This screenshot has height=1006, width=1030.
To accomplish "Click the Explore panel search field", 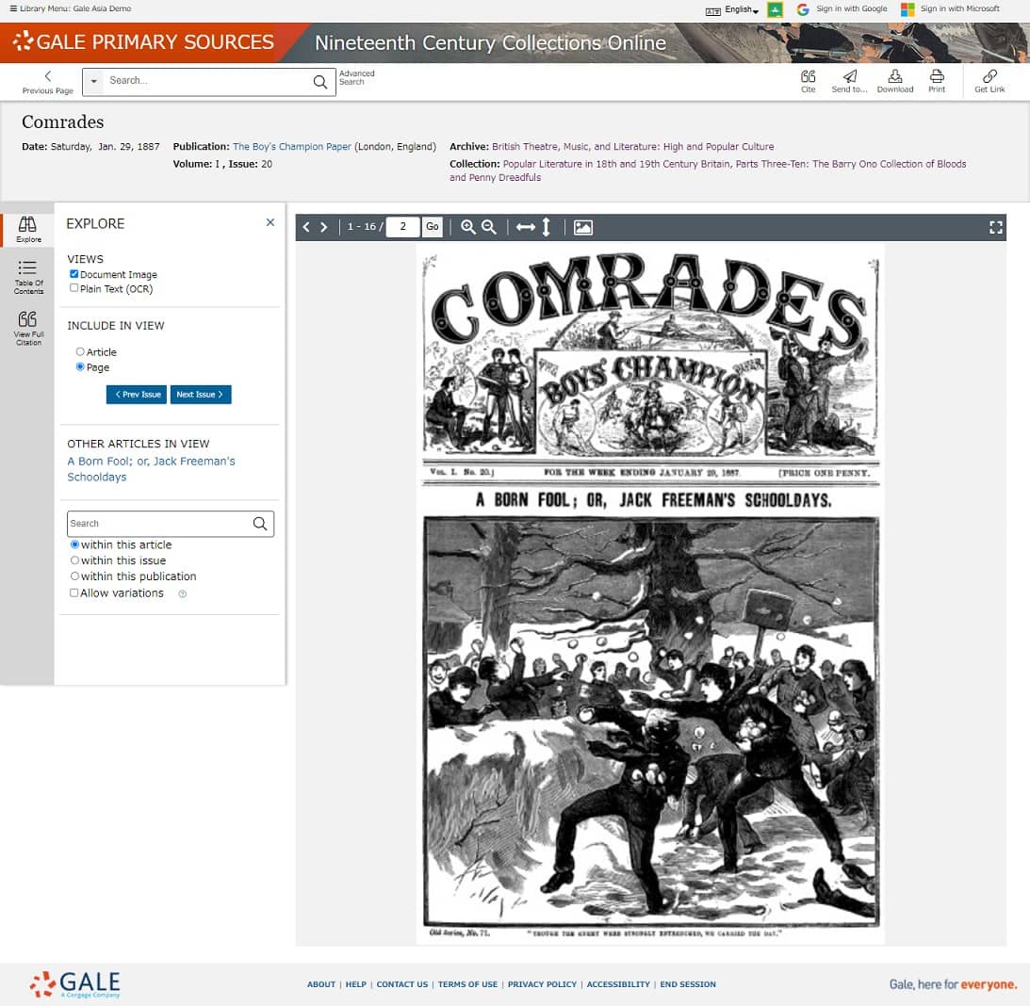I will pyautogui.click(x=157, y=524).
